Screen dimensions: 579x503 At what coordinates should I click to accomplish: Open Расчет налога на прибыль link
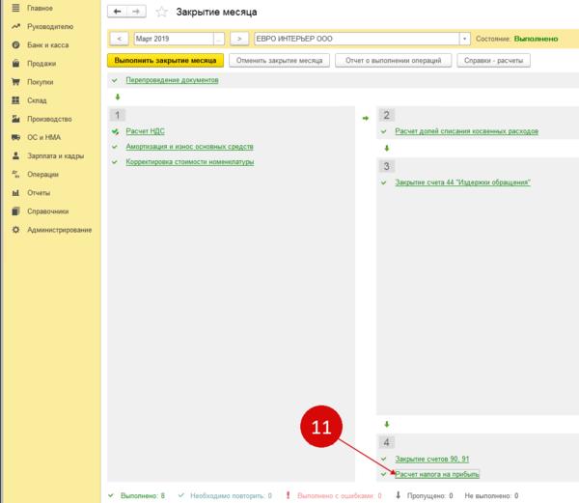click(x=437, y=474)
